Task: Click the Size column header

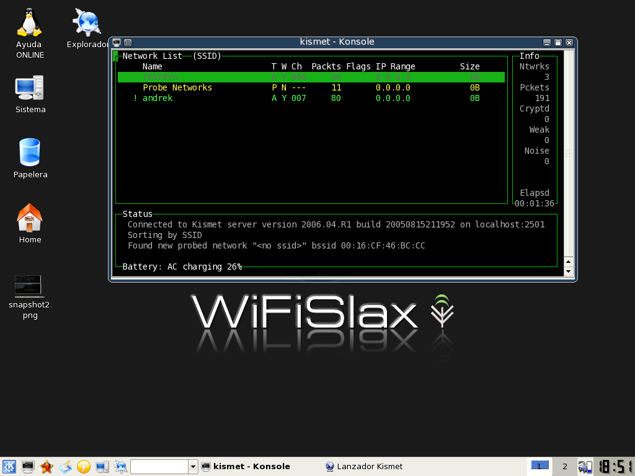Action: [470, 66]
